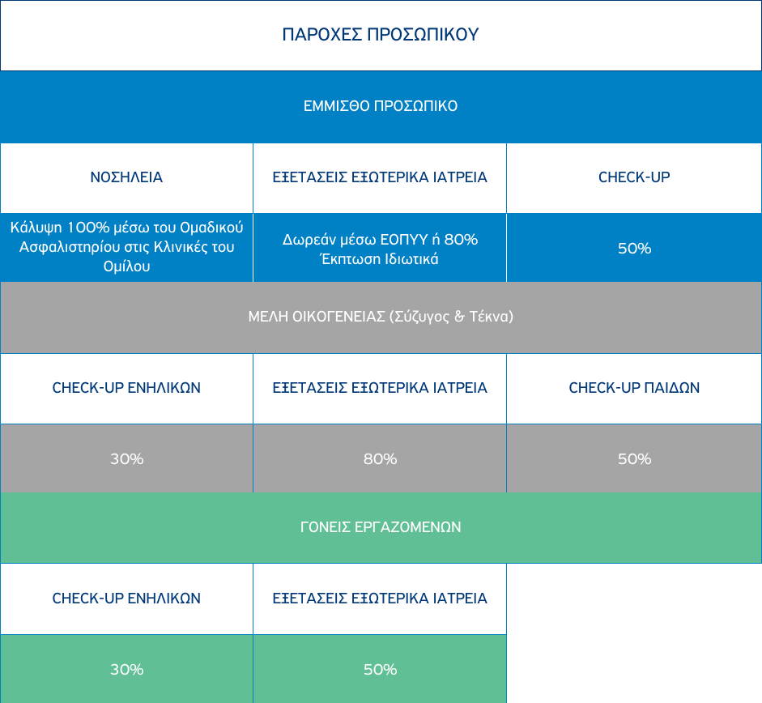Click the 50% value in the gray row
Image resolution: width=762 pixels, height=703 pixels.
click(634, 459)
